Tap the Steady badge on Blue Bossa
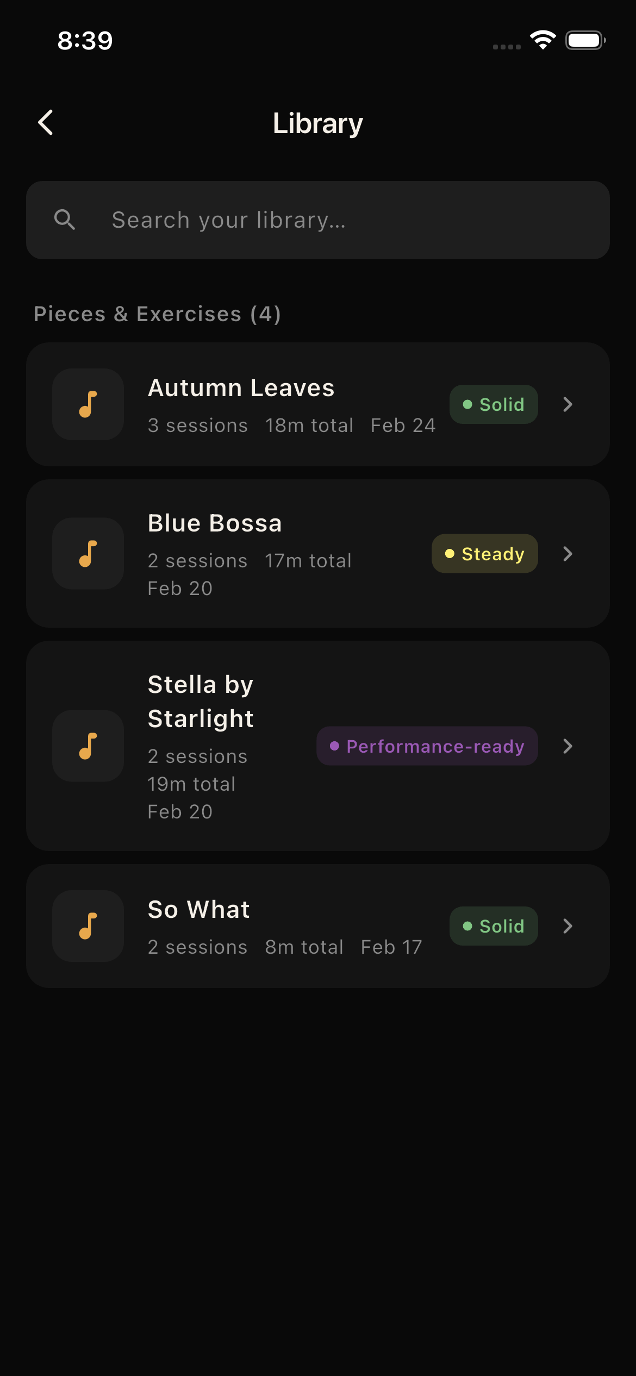This screenshot has width=636, height=1376. (485, 554)
